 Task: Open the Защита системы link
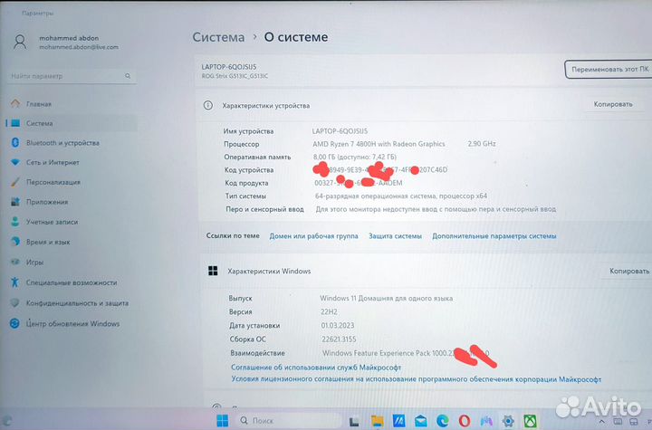(395, 235)
